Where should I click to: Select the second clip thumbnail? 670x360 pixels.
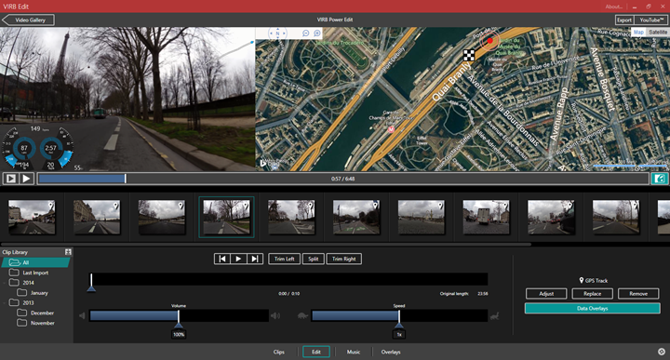click(x=97, y=217)
